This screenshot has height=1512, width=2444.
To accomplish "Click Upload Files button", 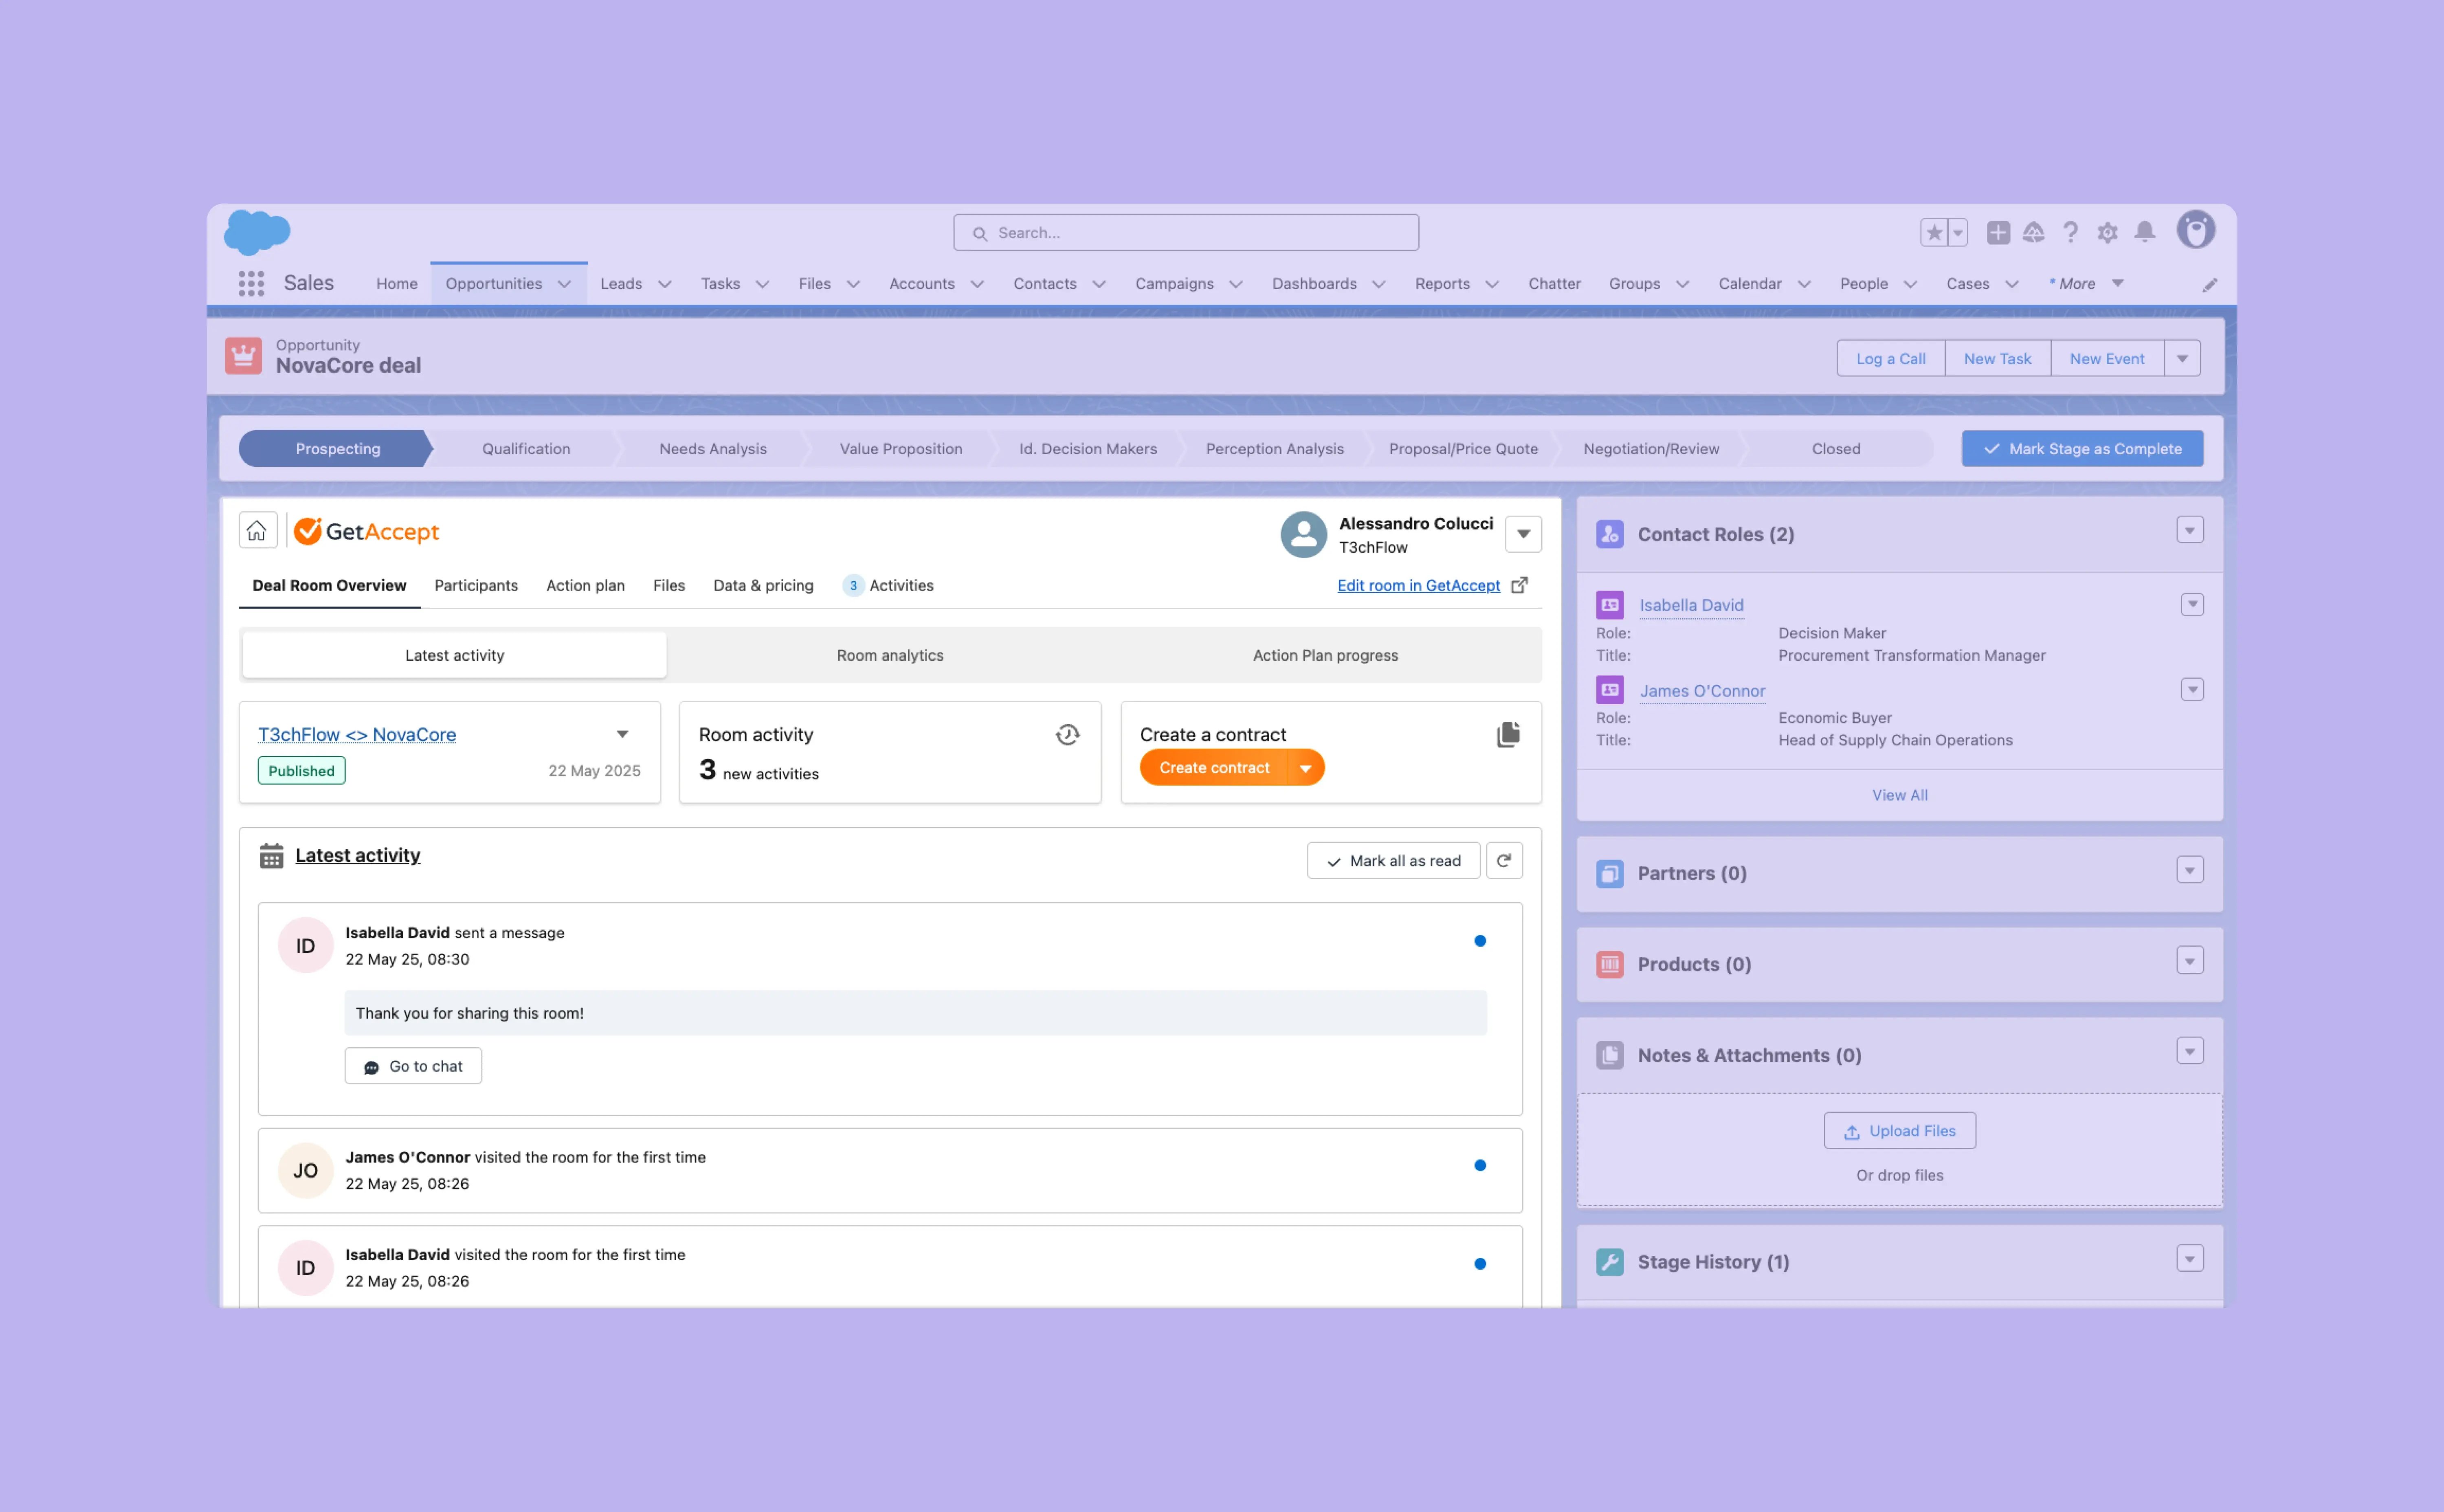I will [x=1899, y=1131].
